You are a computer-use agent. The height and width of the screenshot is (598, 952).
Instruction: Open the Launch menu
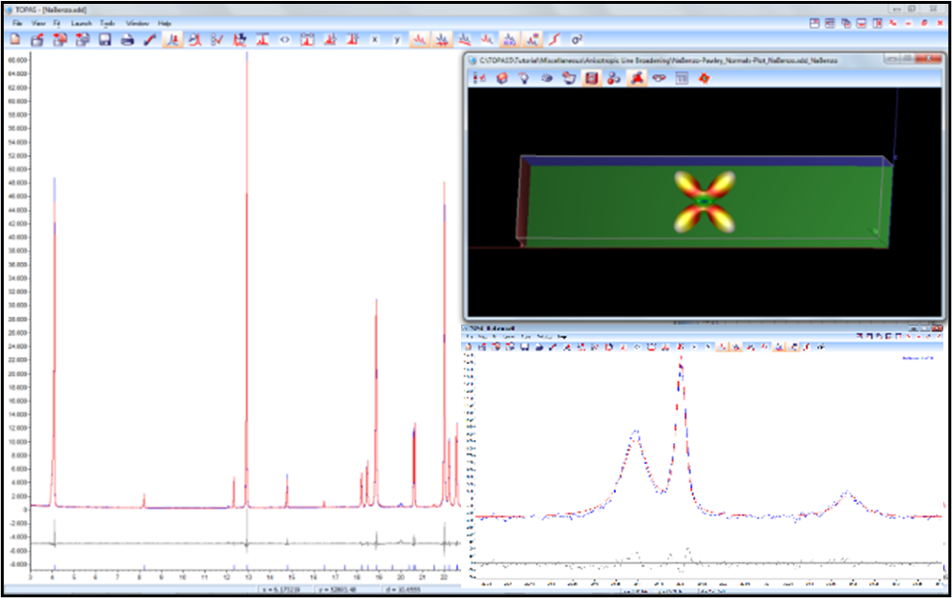point(81,22)
